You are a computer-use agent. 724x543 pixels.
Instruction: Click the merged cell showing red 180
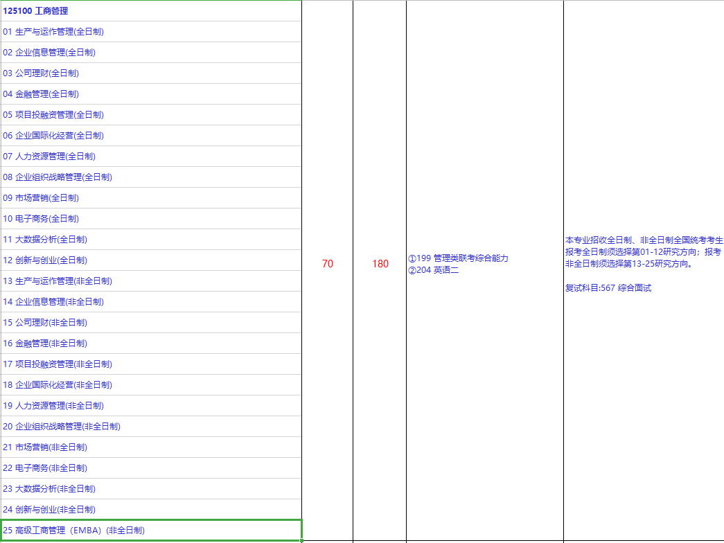coord(380,264)
